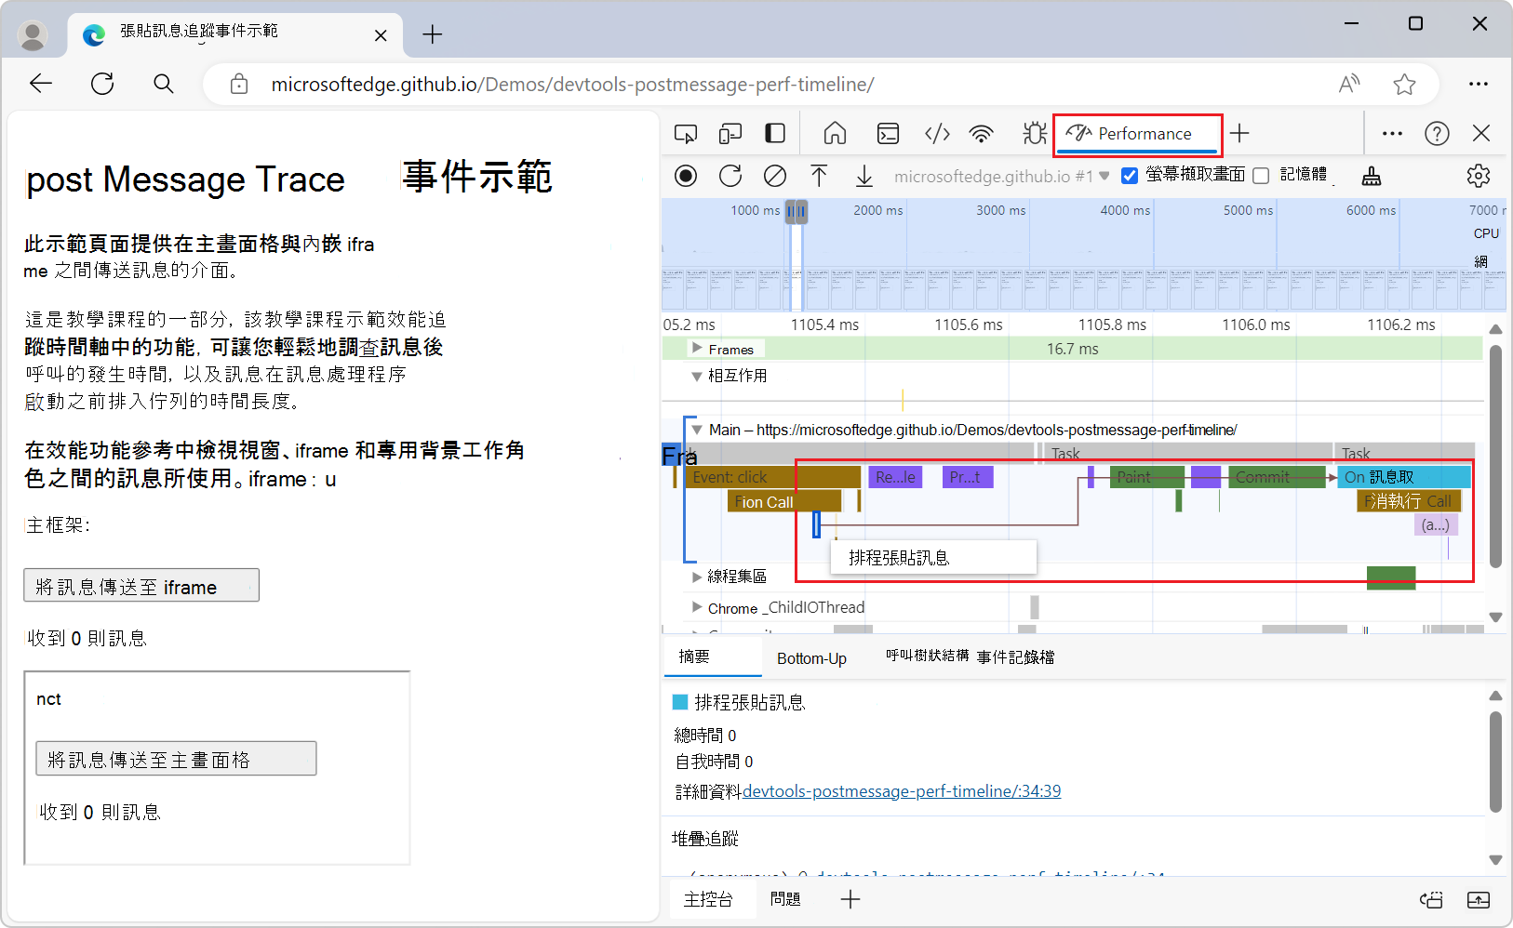Open the performance panel settings gear

point(1479,176)
